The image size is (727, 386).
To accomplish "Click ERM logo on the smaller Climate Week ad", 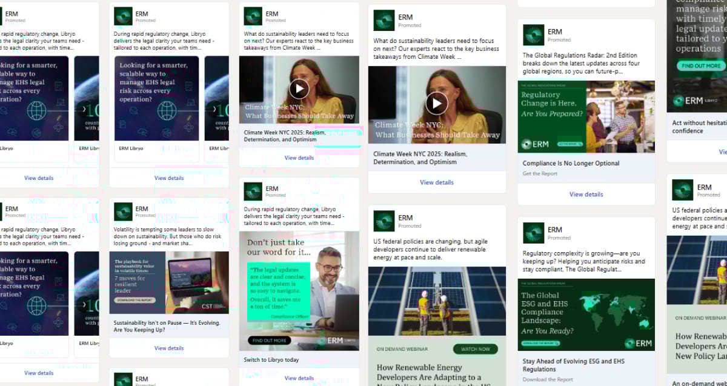I will 253,16.
